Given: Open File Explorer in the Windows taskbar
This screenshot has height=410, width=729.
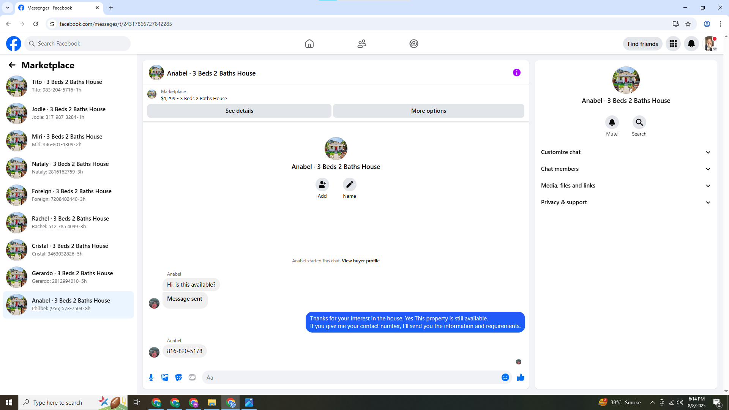Looking at the screenshot, I should coord(211,402).
